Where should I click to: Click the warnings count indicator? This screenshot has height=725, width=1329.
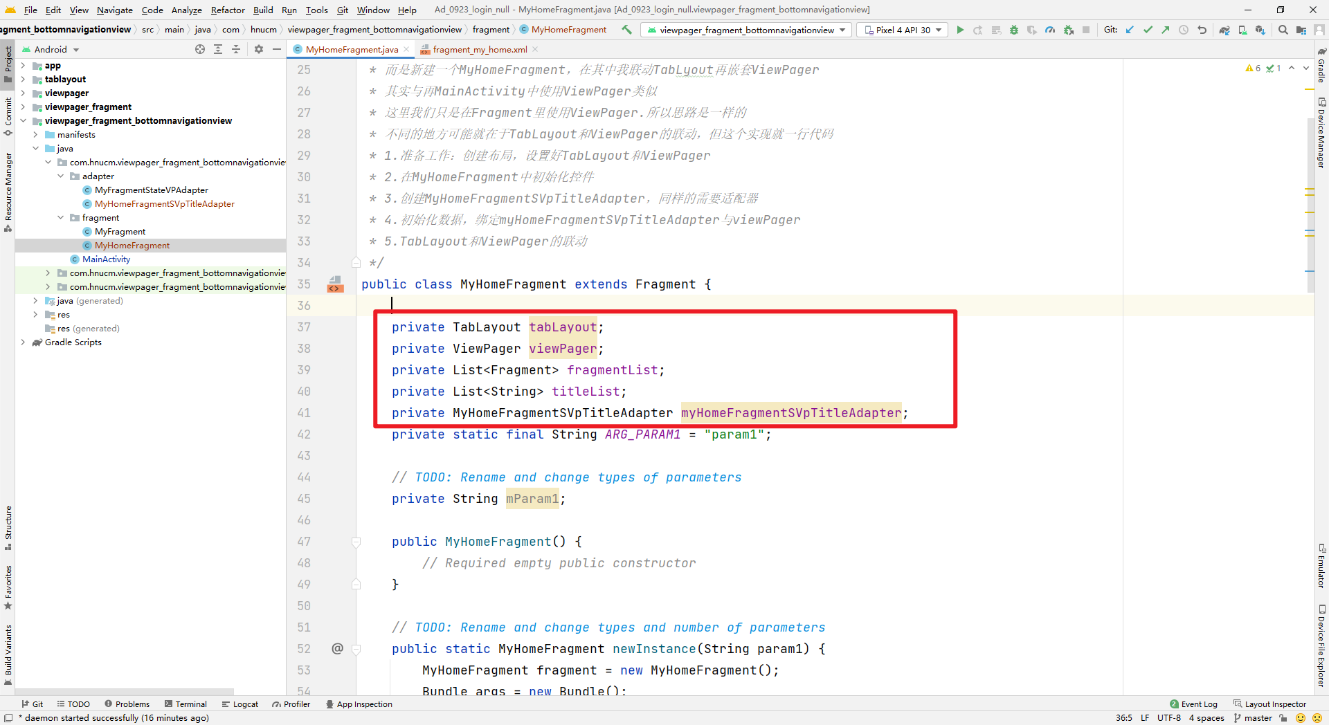pos(1253,68)
